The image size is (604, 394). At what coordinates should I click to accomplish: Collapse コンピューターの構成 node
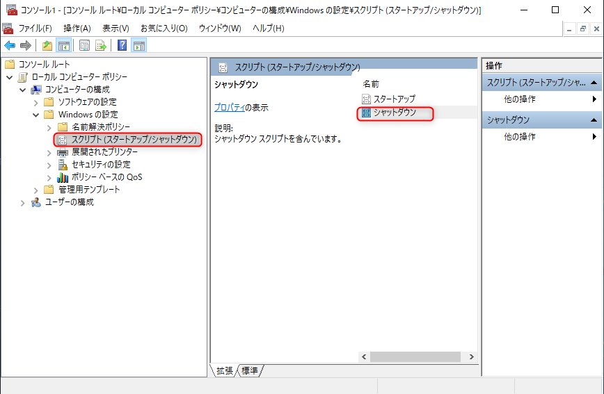(x=23, y=90)
